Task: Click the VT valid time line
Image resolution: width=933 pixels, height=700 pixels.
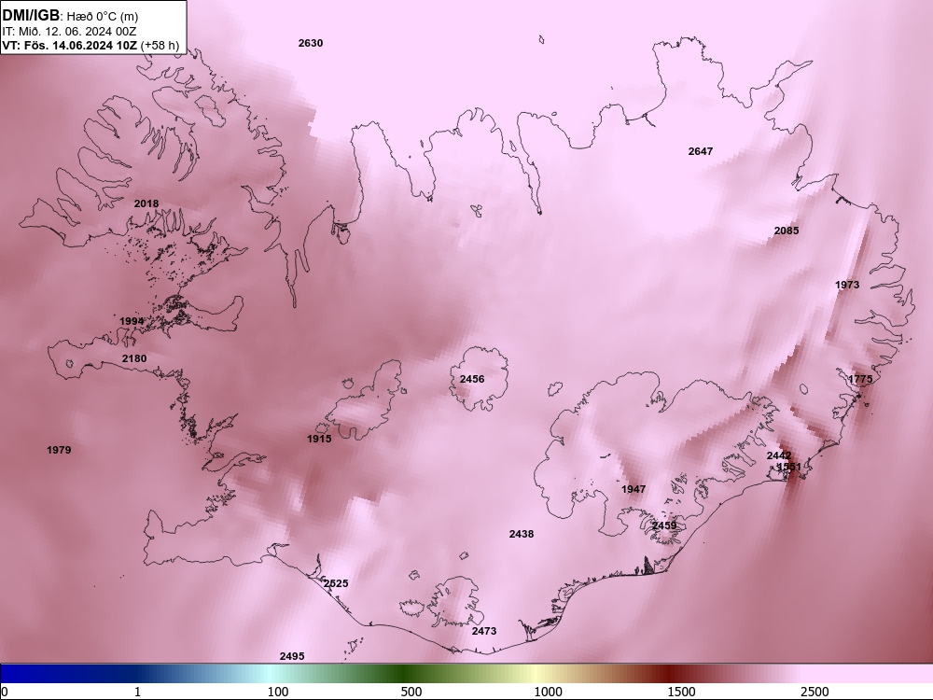Action: point(91,45)
